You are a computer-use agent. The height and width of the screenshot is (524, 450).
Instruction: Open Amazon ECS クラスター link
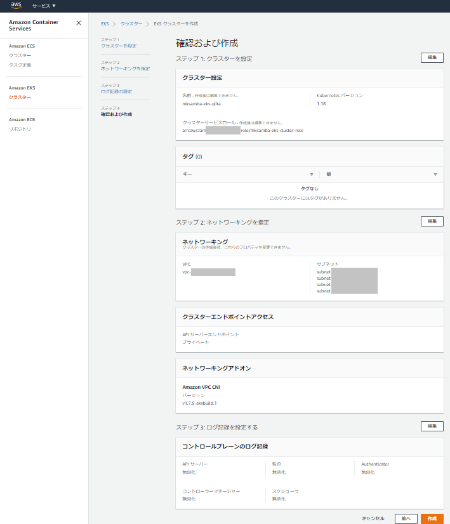coord(20,55)
